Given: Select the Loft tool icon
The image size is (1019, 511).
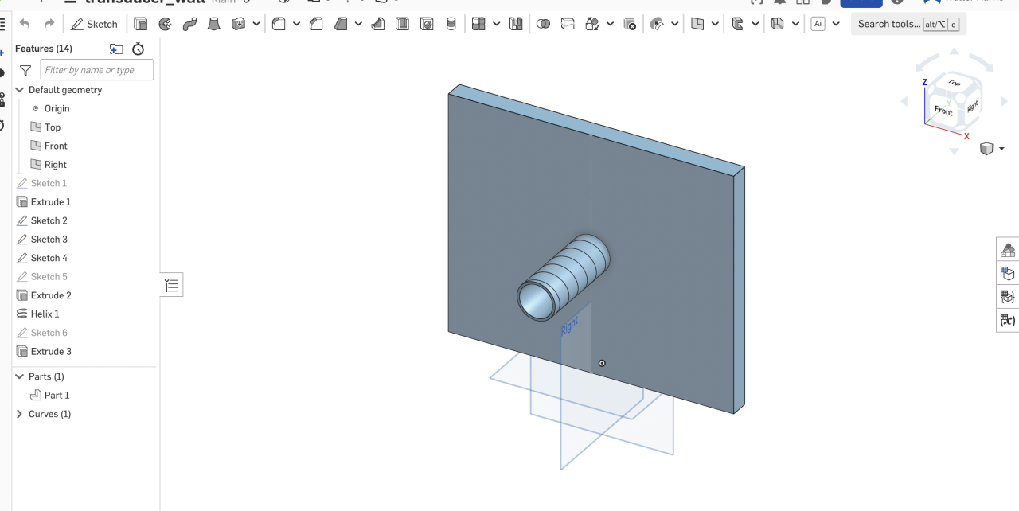Looking at the screenshot, I should point(213,24).
